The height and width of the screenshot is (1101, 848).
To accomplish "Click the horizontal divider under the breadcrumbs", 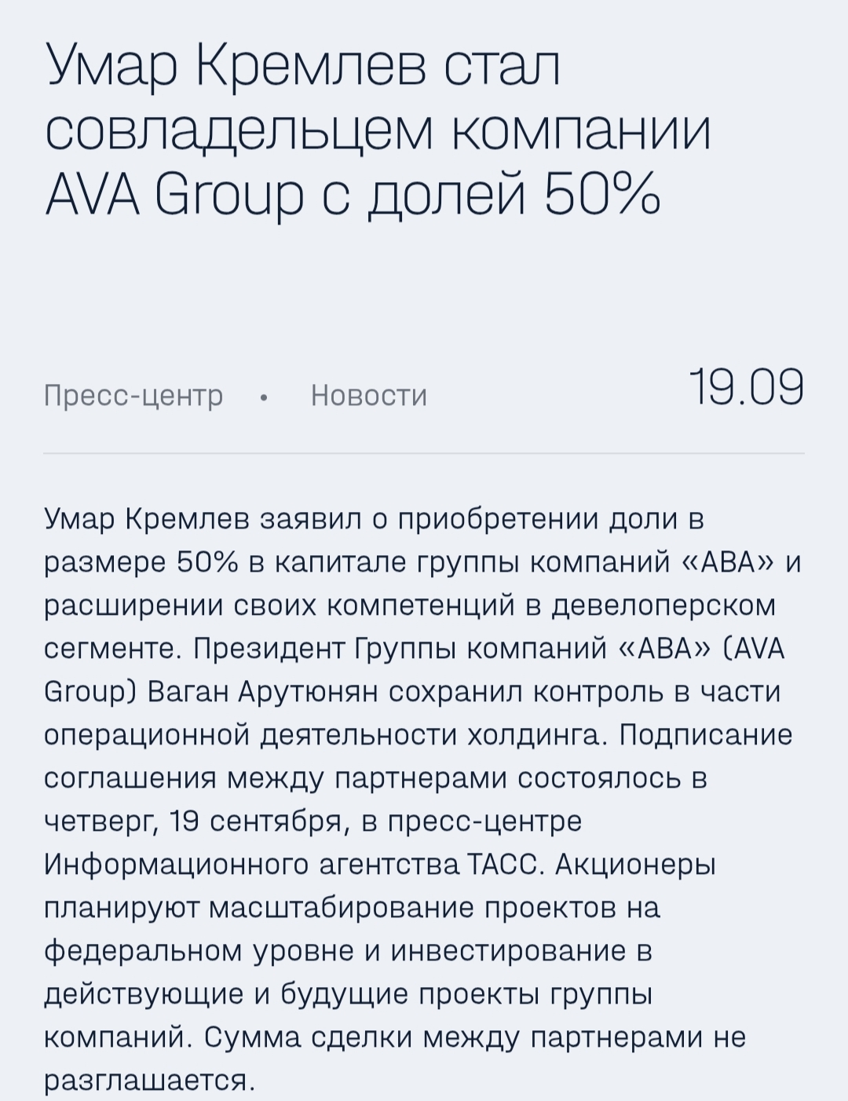I will pos(424,453).
